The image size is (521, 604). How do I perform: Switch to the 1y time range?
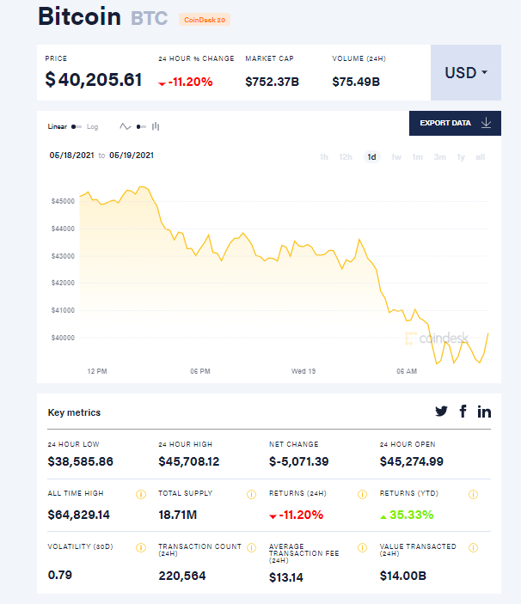[461, 156]
